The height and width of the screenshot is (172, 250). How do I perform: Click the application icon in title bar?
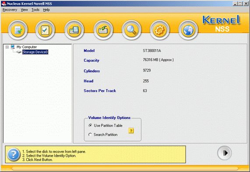pos(4,4)
